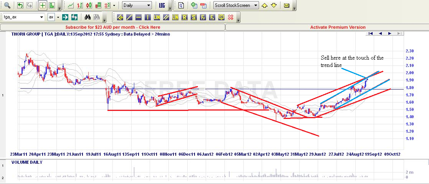Select the Fx Fibonacci extension tool
Viewport: 429px width, 184px height.
(x=212, y=18)
